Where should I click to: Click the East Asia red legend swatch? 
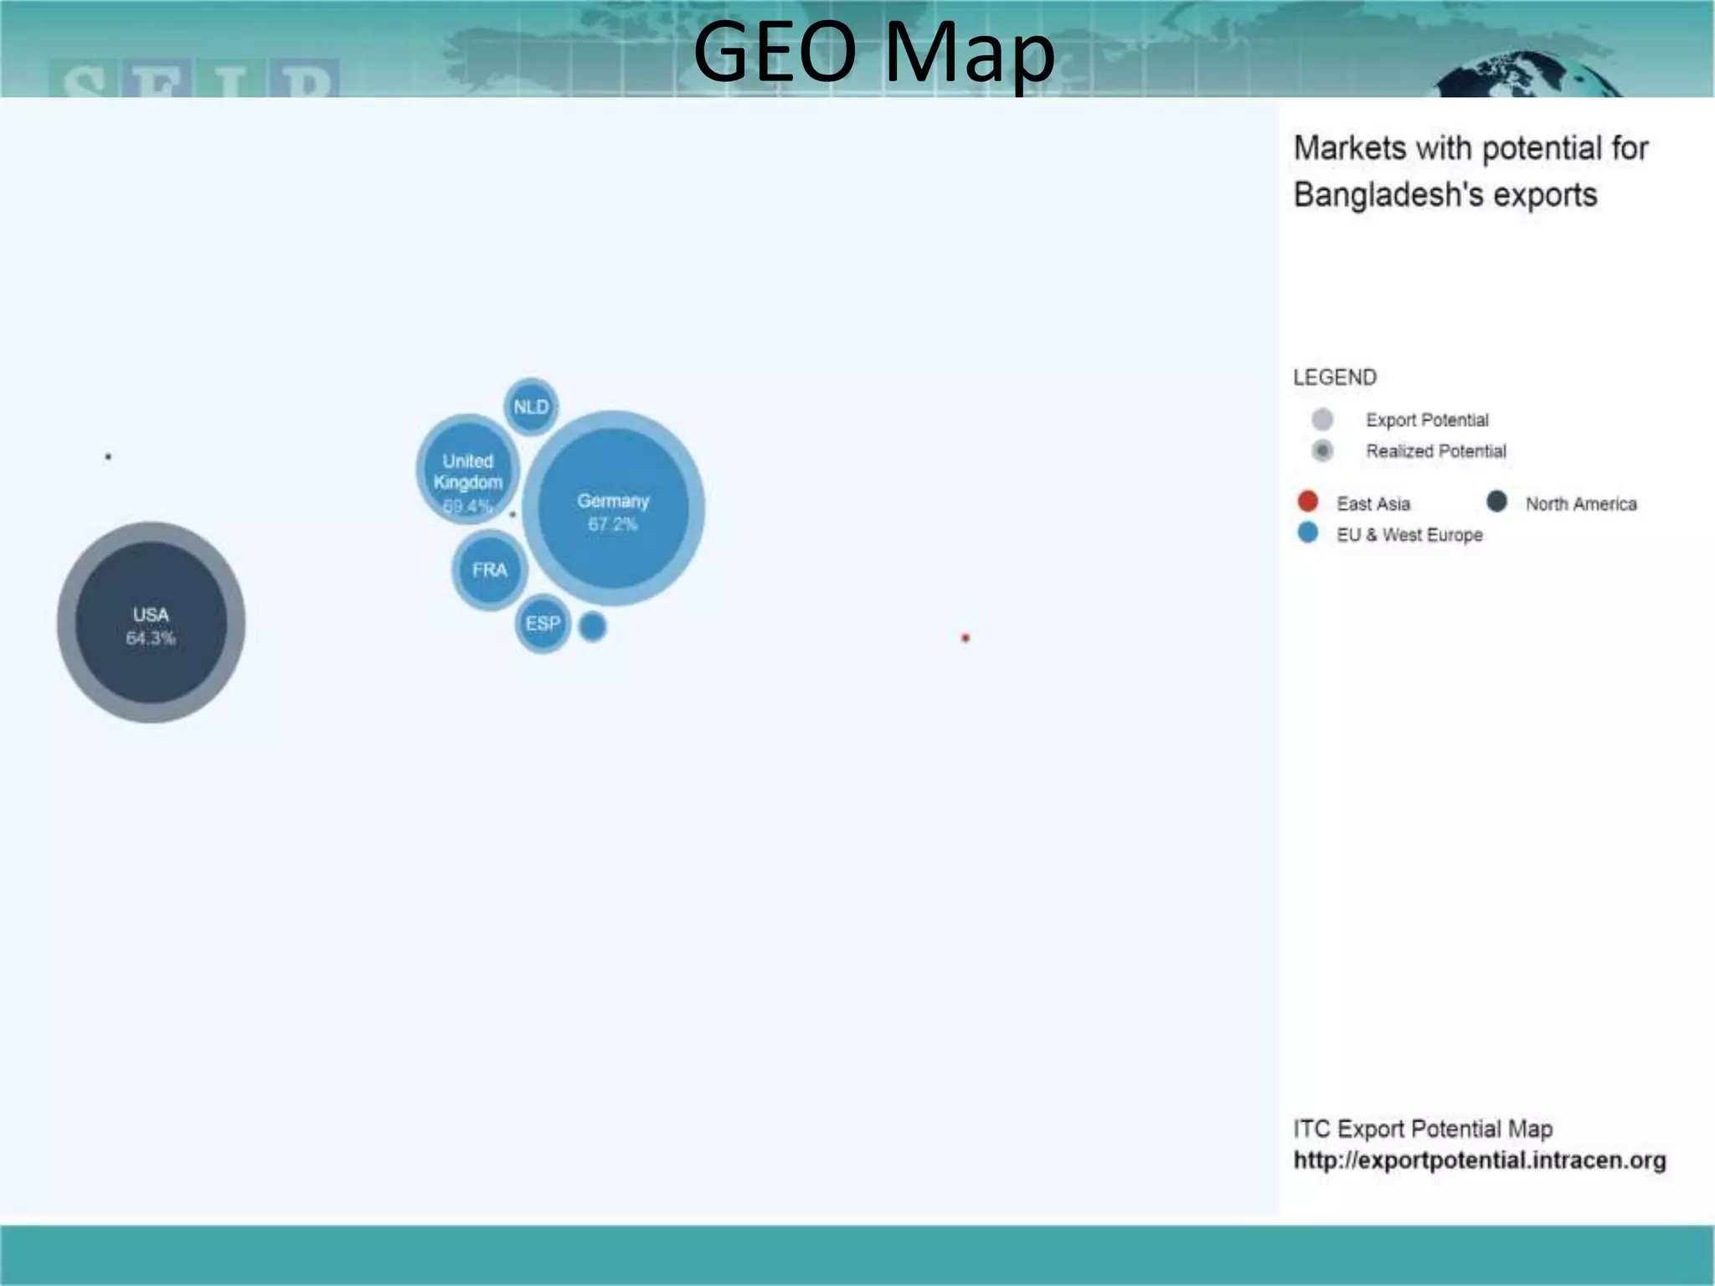point(1307,502)
